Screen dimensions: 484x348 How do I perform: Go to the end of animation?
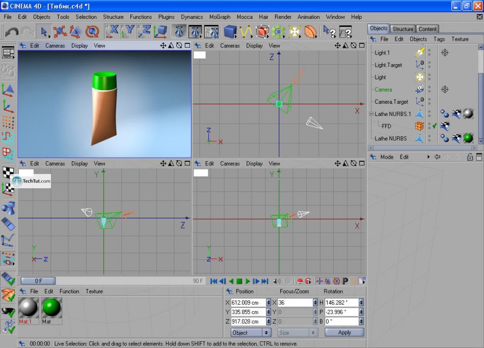(x=265, y=281)
